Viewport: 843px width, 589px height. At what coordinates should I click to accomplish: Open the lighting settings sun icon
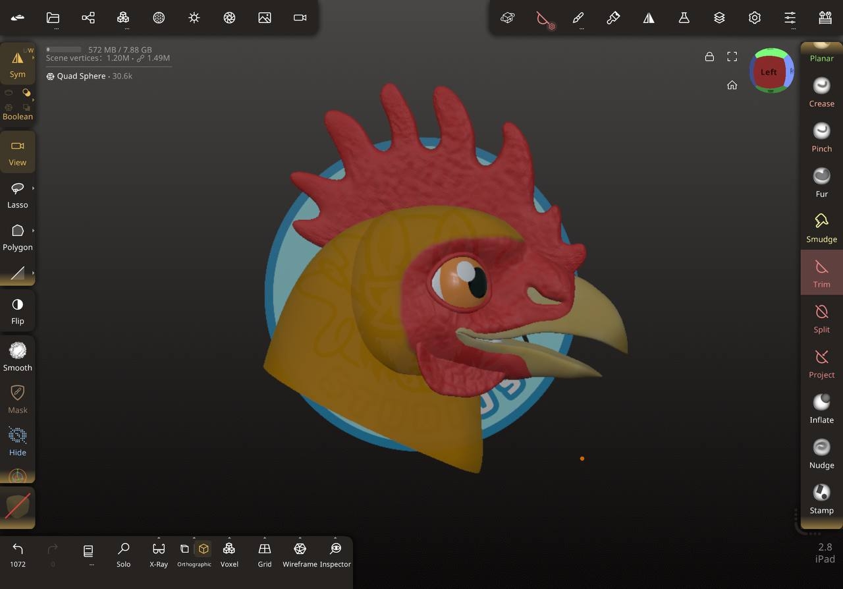click(x=194, y=18)
